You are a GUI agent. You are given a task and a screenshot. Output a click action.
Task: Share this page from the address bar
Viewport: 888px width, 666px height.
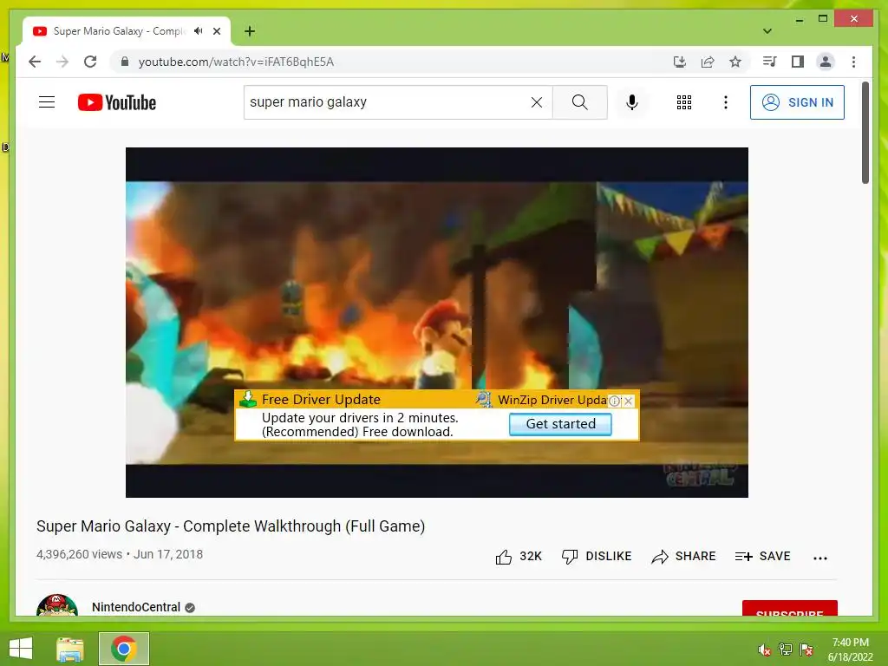[708, 62]
